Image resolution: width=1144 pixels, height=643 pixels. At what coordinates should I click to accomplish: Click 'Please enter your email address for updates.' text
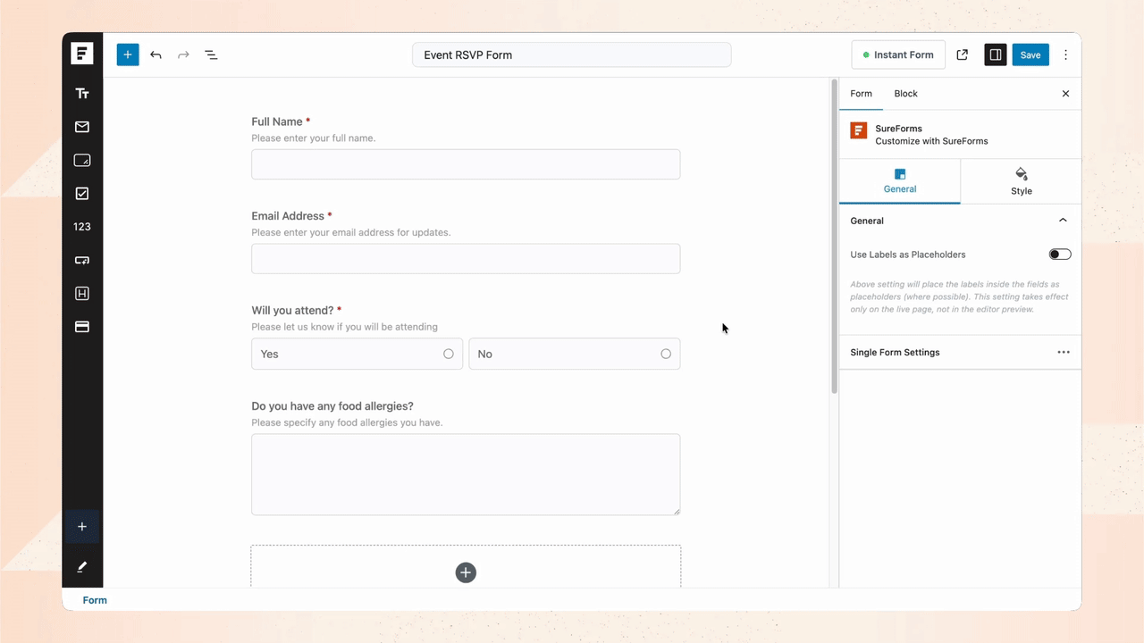coord(351,233)
